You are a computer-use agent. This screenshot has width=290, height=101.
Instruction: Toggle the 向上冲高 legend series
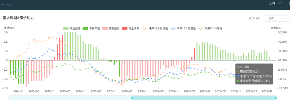point(130,29)
